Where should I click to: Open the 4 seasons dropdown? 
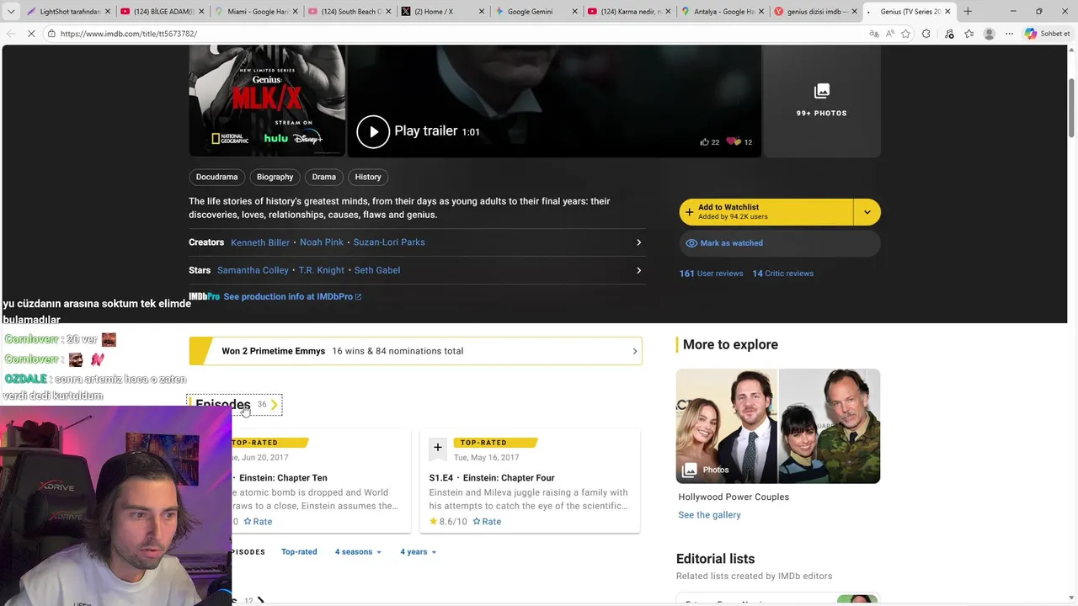[358, 552]
